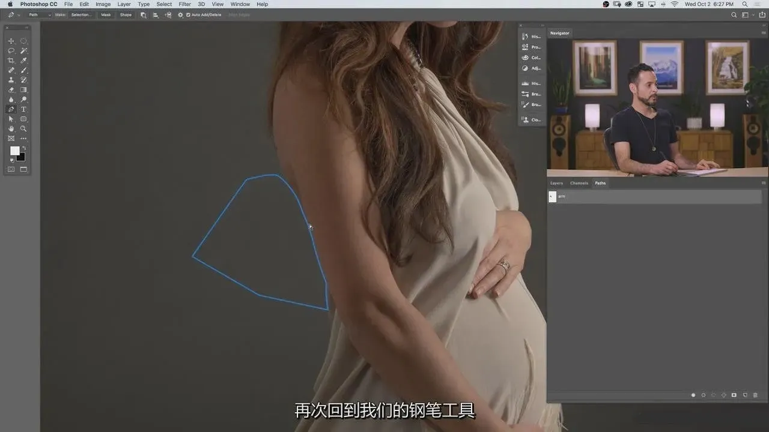Open the pen options gear menu
Image resolution: width=769 pixels, height=432 pixels.
180,14
